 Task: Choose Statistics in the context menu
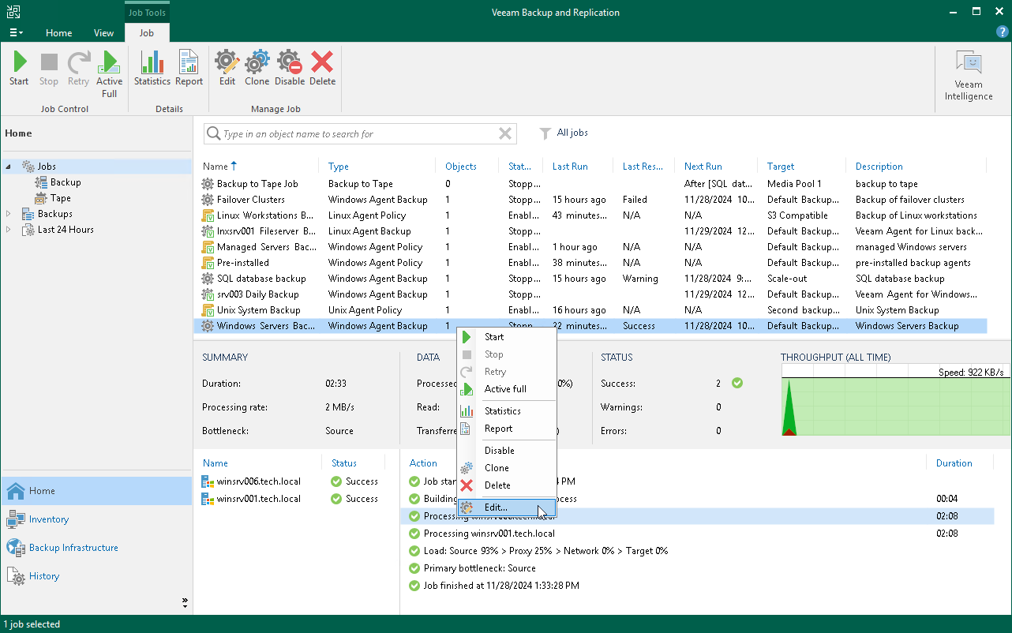(507, 411)
